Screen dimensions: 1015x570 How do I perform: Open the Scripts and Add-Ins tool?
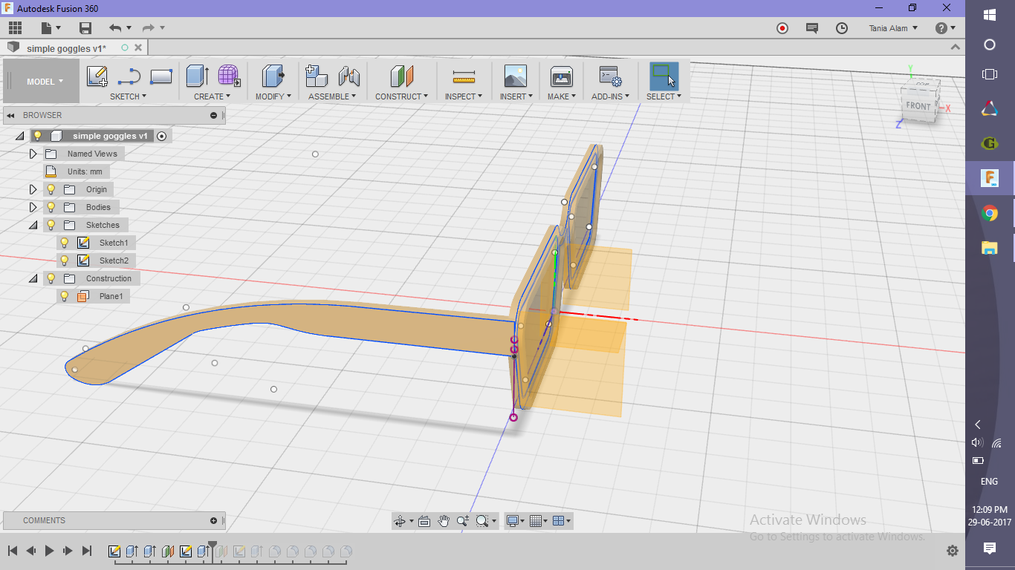(610, 76)
